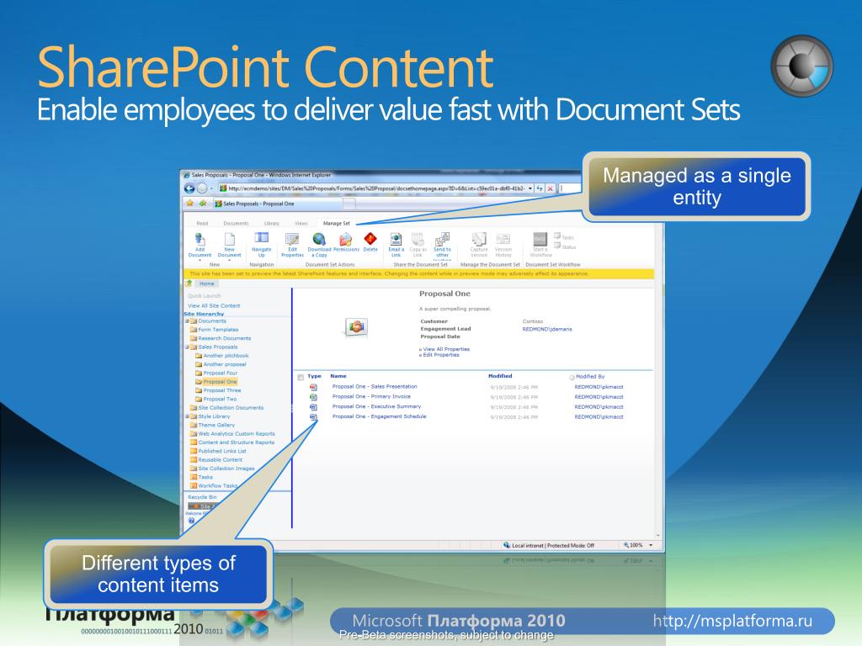Click the Excel icon for Primary Invoice
862x646 pixels.
tap(313, 397)
